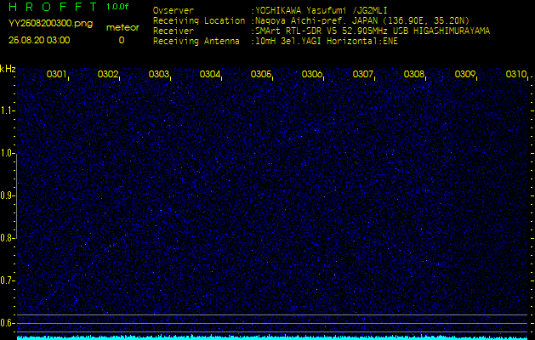Click the meteor count value 0
This screenshot has height=340, width=535.
(122, 40)
